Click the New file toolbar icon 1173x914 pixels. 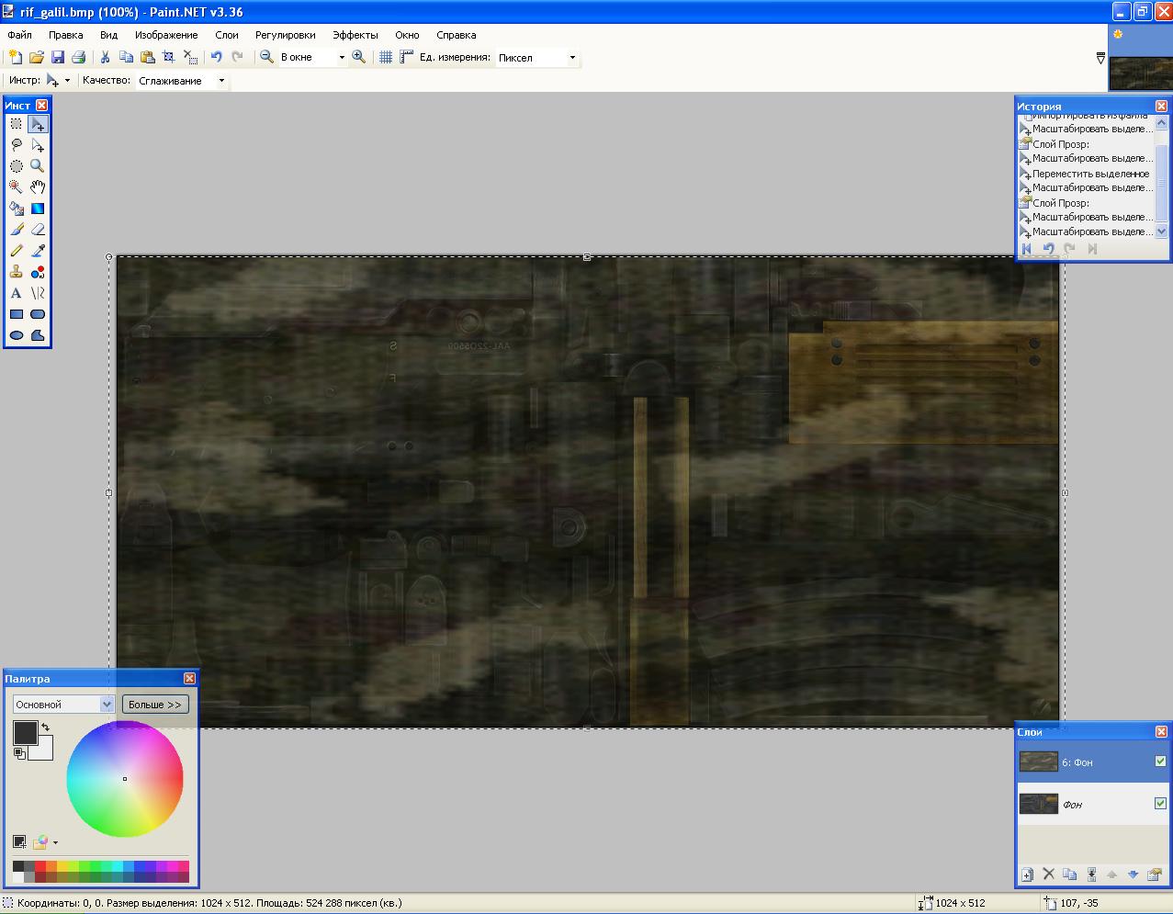(16, 57)
